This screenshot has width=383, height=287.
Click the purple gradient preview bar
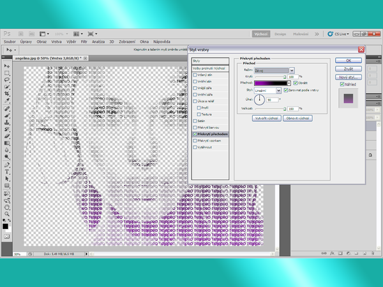pos(269,84)
